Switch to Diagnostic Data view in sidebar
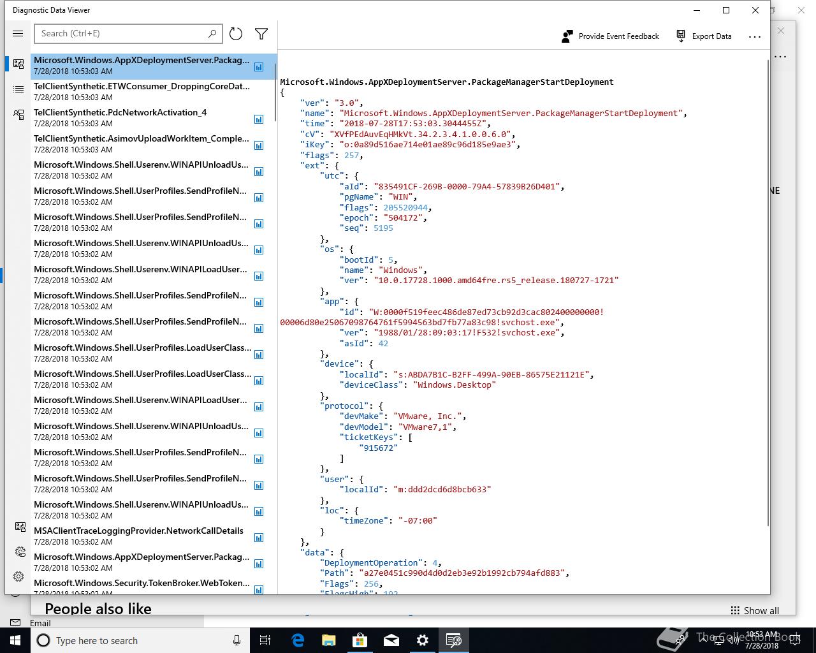This screenshot has height=653, width=816. tap(18, 63)
